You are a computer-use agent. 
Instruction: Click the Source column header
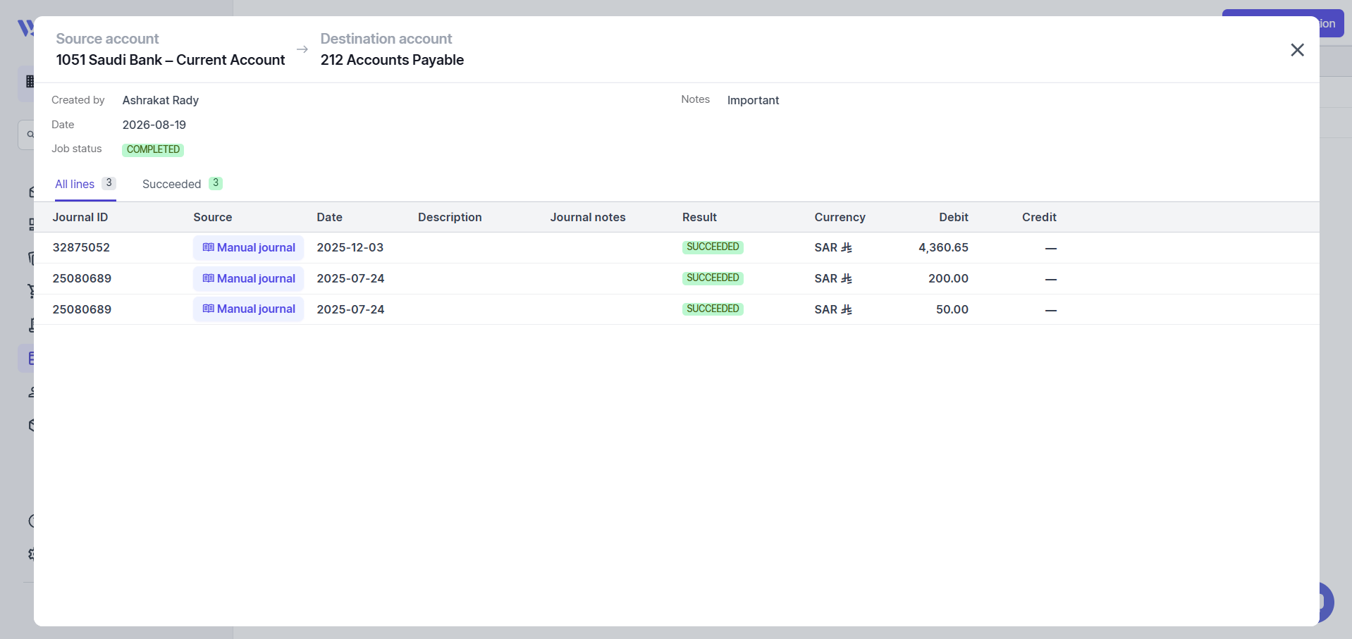(x=213, y=217)
